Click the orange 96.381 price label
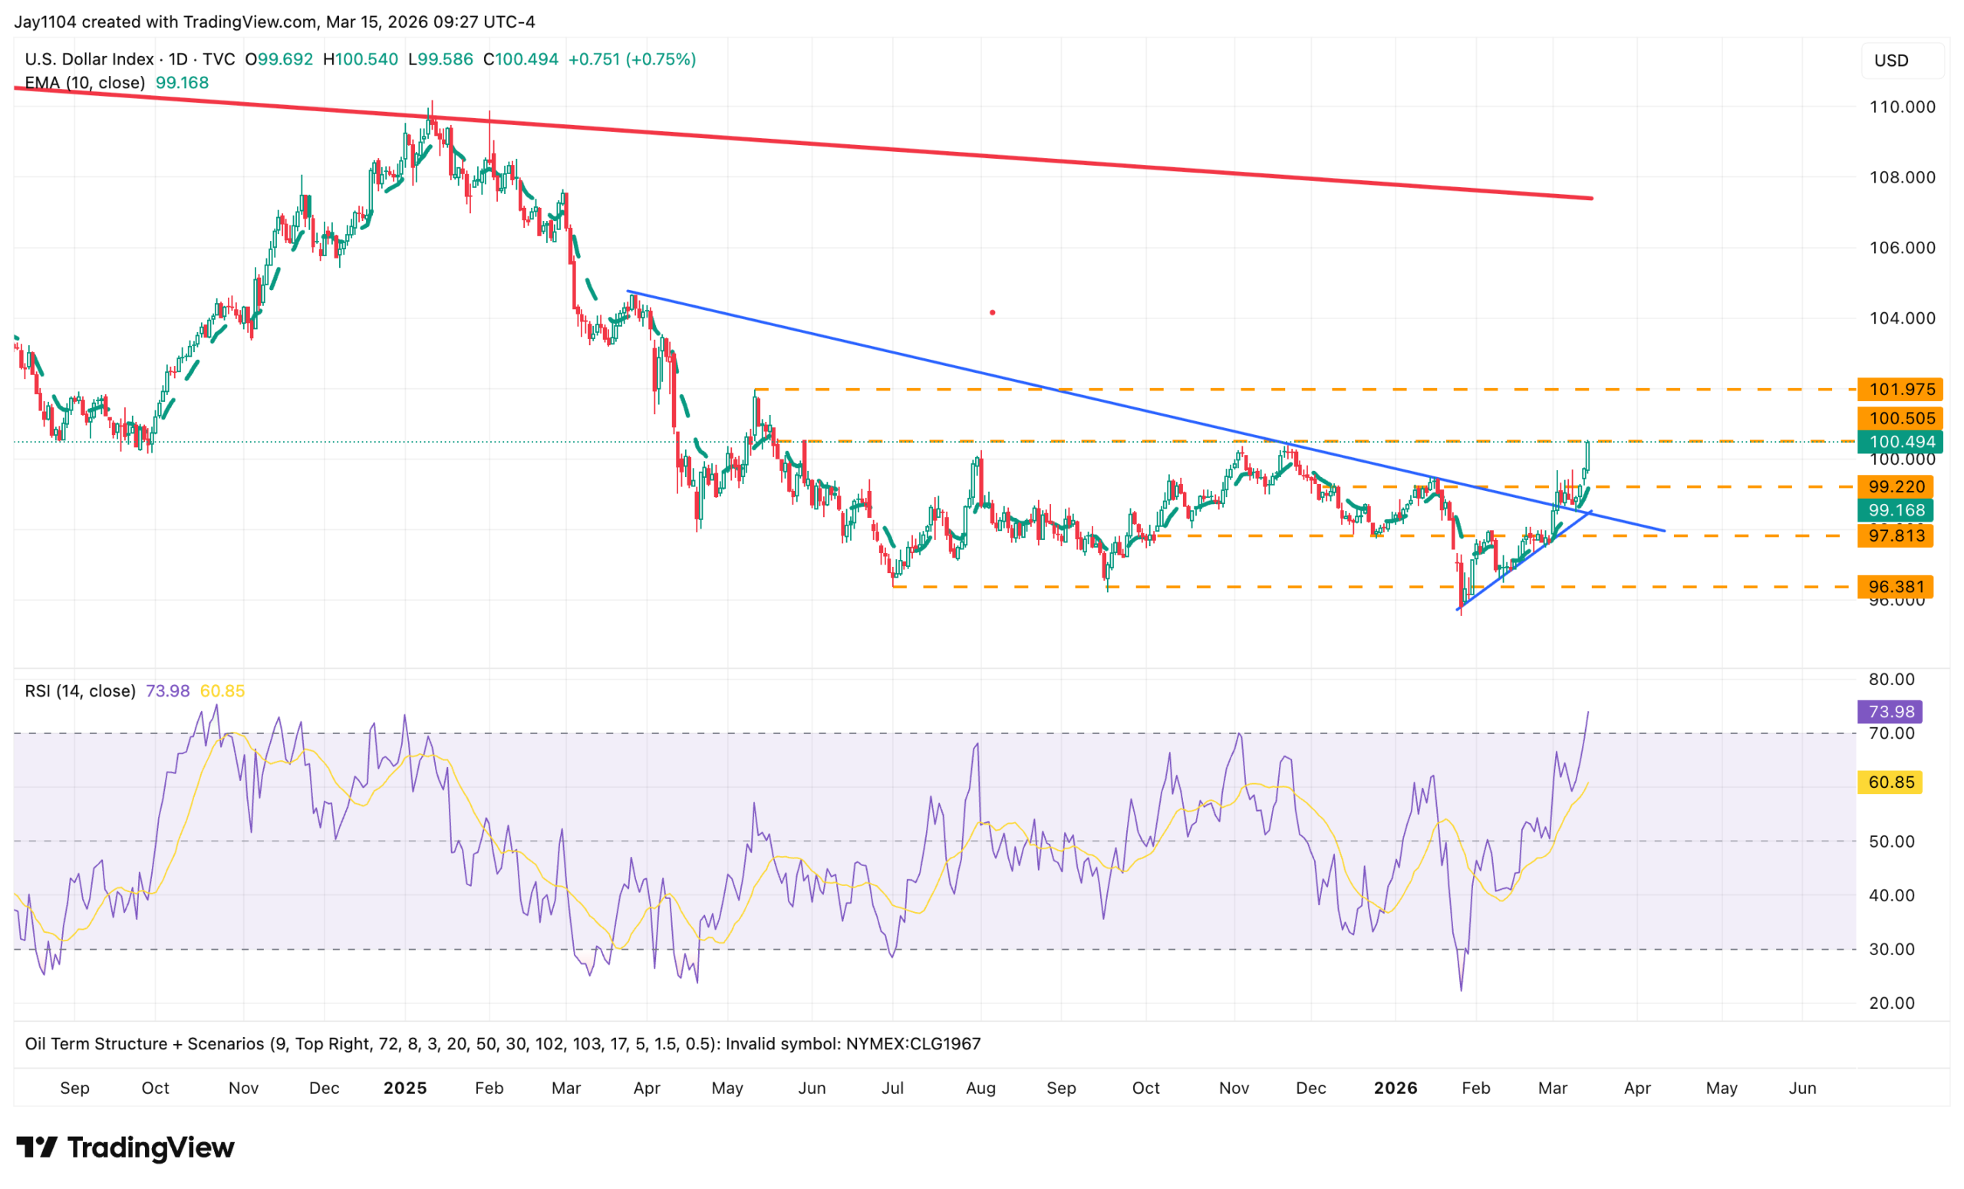 pos(1896,587)
